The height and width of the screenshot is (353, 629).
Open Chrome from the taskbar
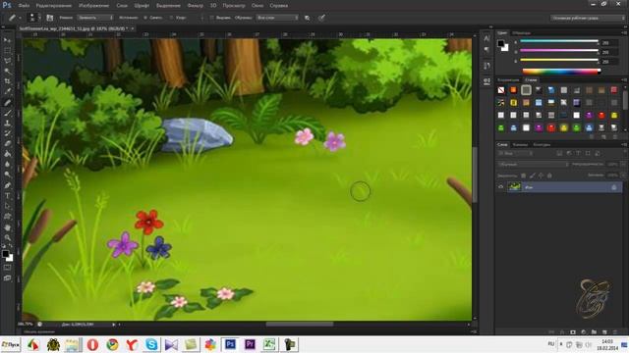[x=112, y=344]
